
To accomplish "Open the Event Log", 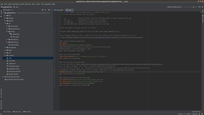I will click(x=196, y=111).
